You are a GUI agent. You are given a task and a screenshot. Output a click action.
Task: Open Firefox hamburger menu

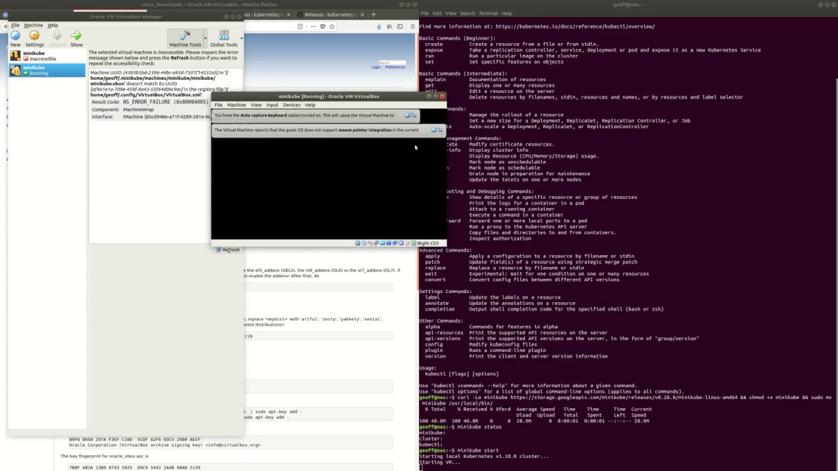(x=412, y=26)
